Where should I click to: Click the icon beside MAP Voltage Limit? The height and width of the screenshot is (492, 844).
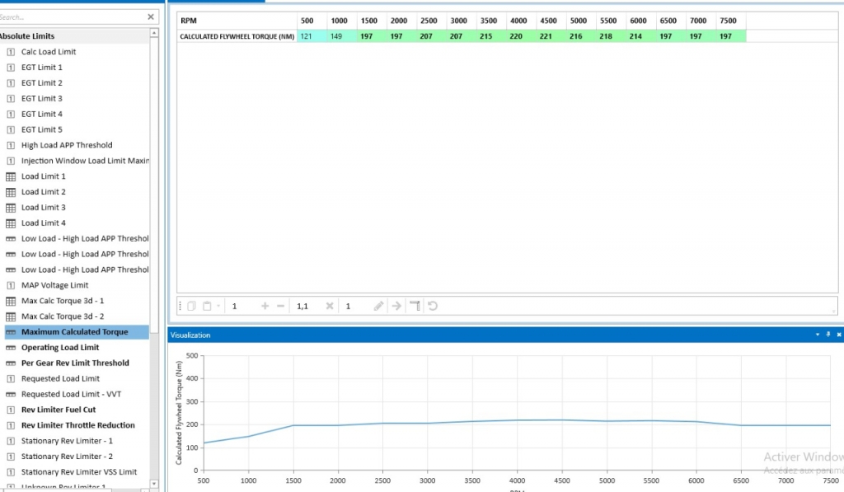10,285
